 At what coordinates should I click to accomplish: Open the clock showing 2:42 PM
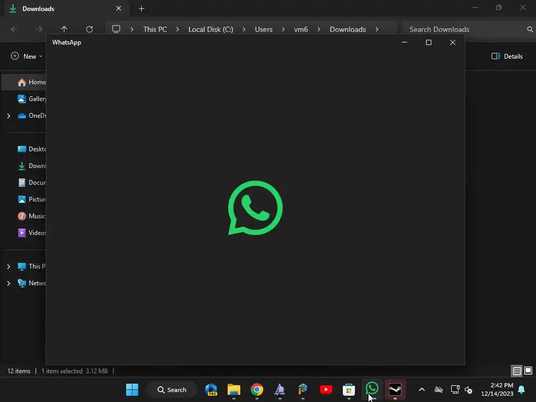tap(497, 389)
